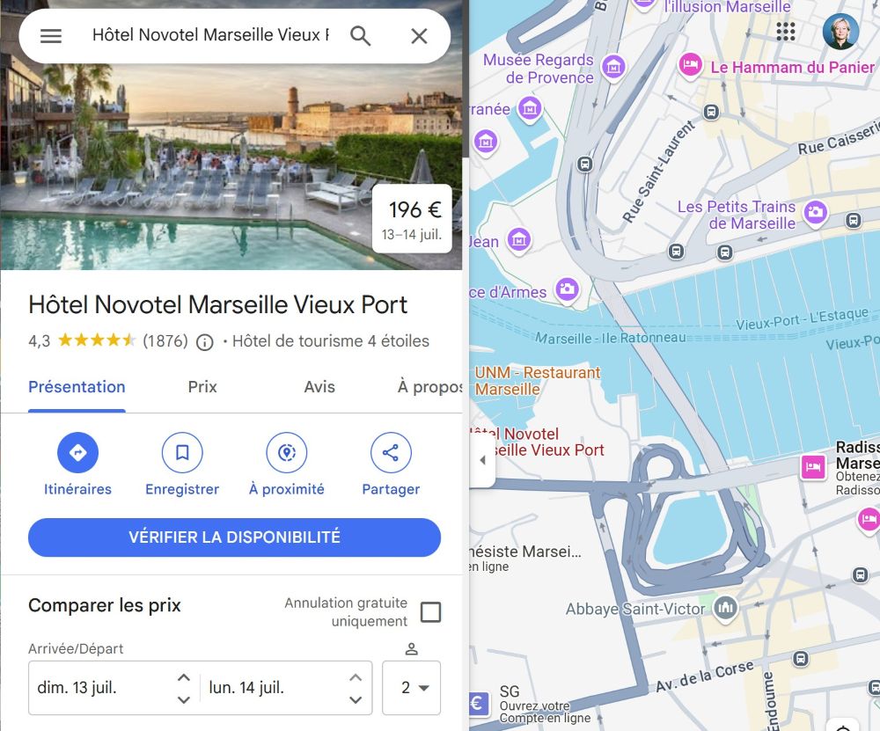This screenshot has width=880, height=731.
Task: Open the Google apps grid icon
Action: click(786, 32)
